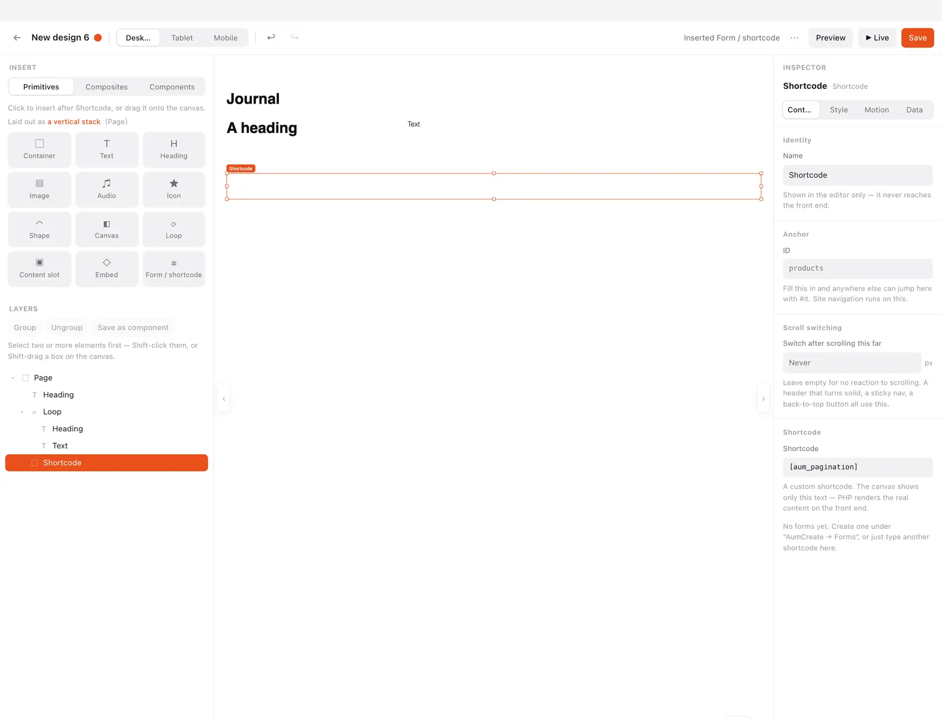This screenshot has height=719, width=942.
Task: Go back using the left arrow icon
Action: [x=17, y=38]
